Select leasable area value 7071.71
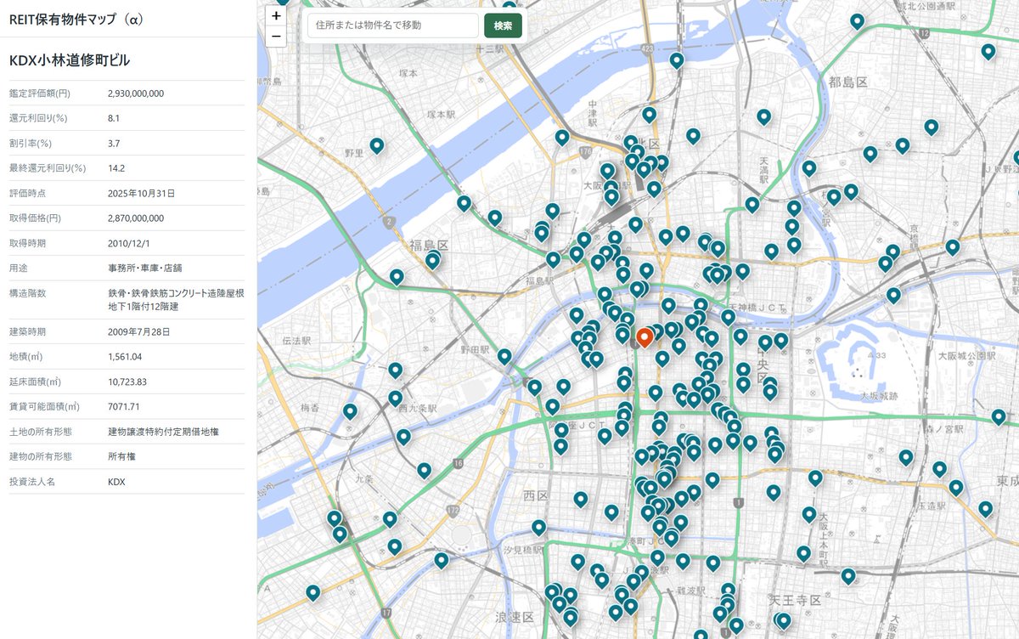 click(x=124, y=406)
